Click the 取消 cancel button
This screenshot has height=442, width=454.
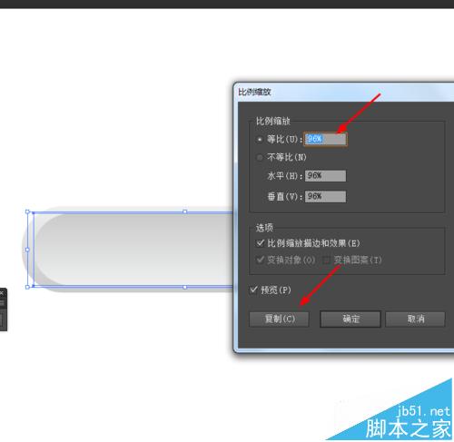click(x=415, y=319)
